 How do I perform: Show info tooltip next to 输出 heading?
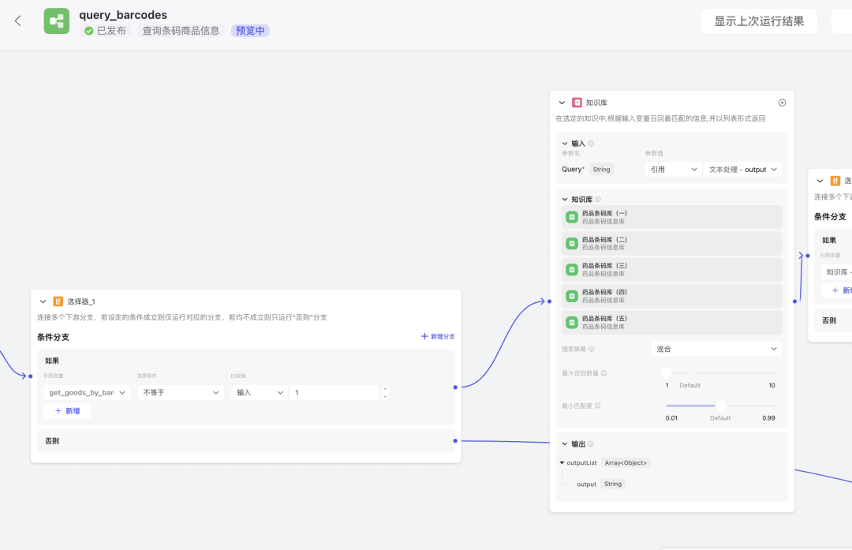(591, 444)
